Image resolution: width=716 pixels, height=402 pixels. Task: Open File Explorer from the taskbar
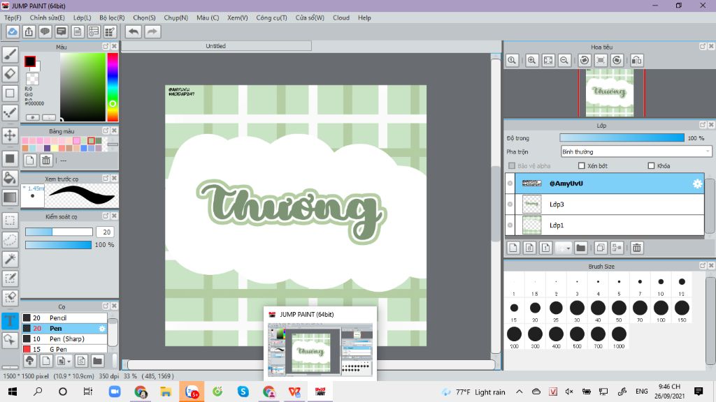(x=165, y=392)
